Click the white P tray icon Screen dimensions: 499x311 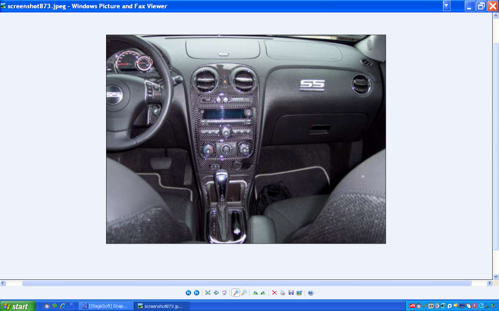tap(450, 306)
